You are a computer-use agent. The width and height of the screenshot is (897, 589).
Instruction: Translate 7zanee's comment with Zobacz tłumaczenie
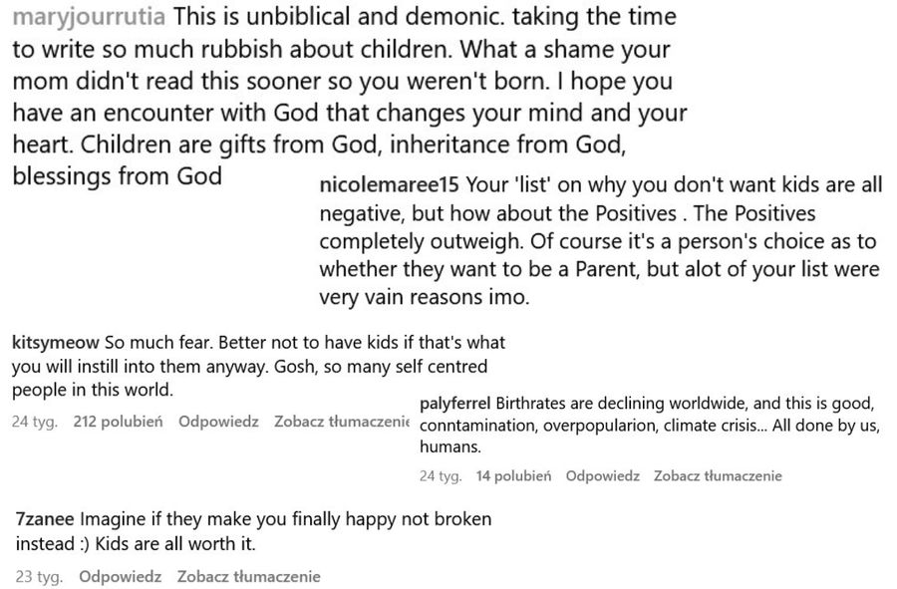249,576
